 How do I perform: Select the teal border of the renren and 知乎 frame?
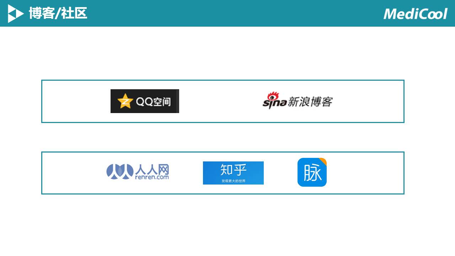pos(223,152)
